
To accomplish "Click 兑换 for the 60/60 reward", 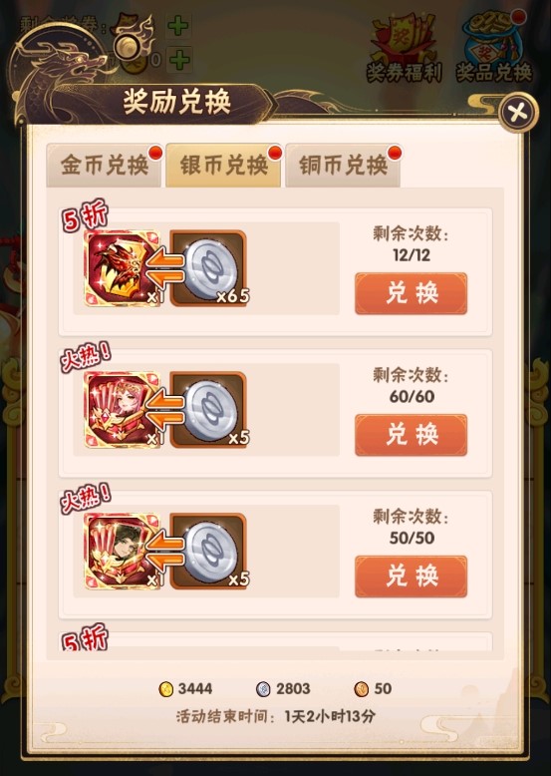I will (411, 435).
